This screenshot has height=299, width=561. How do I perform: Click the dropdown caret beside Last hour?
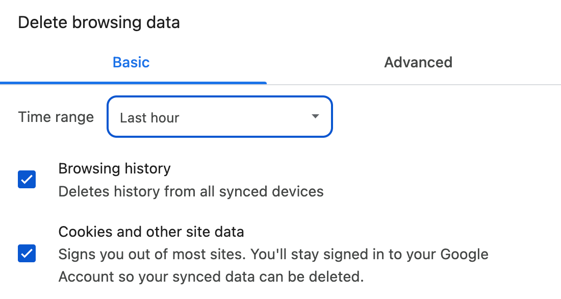315,116
